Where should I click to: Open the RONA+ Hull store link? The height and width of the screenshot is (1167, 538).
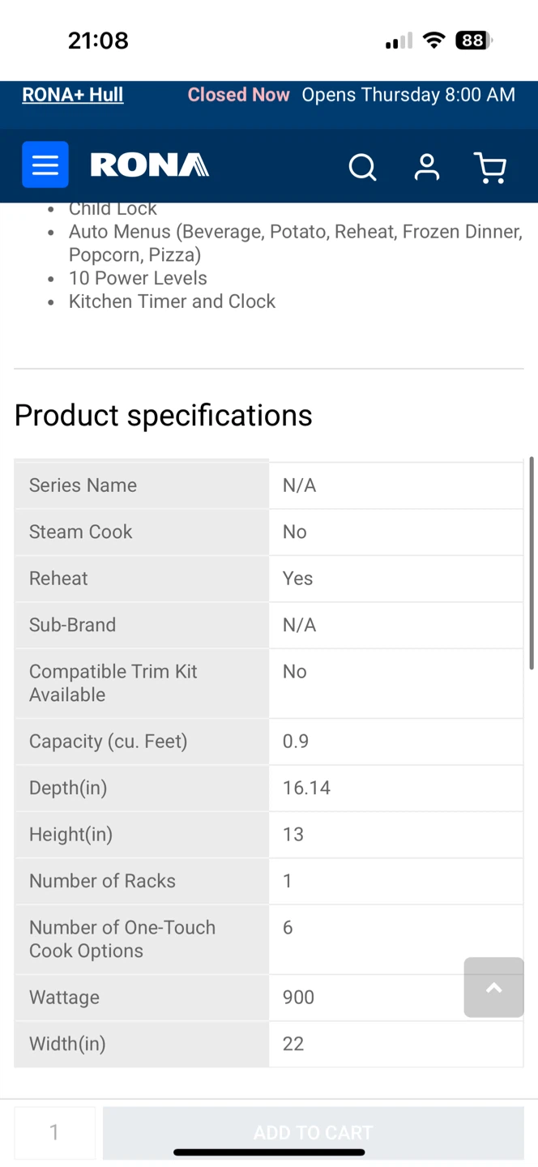click(73, 95)
